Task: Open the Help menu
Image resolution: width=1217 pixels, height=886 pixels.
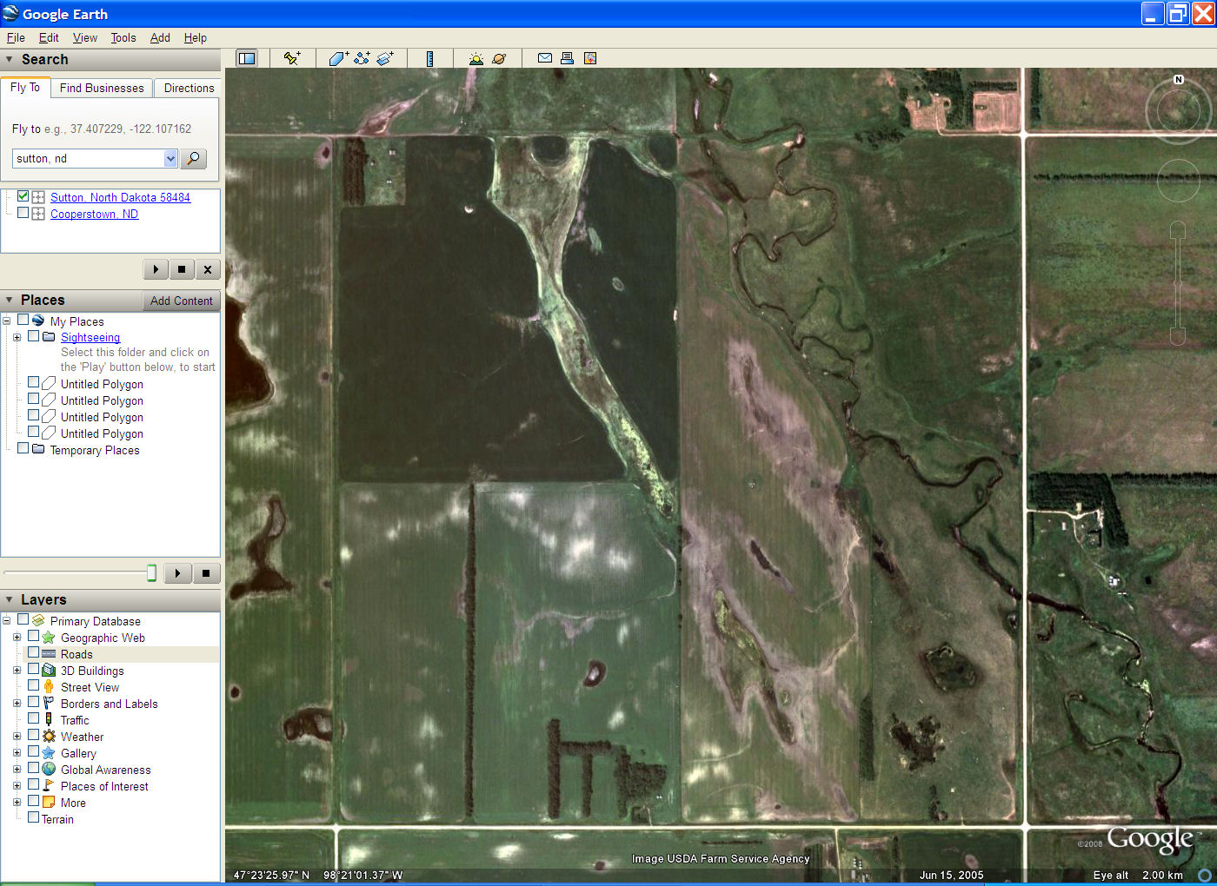Action: 196,37
